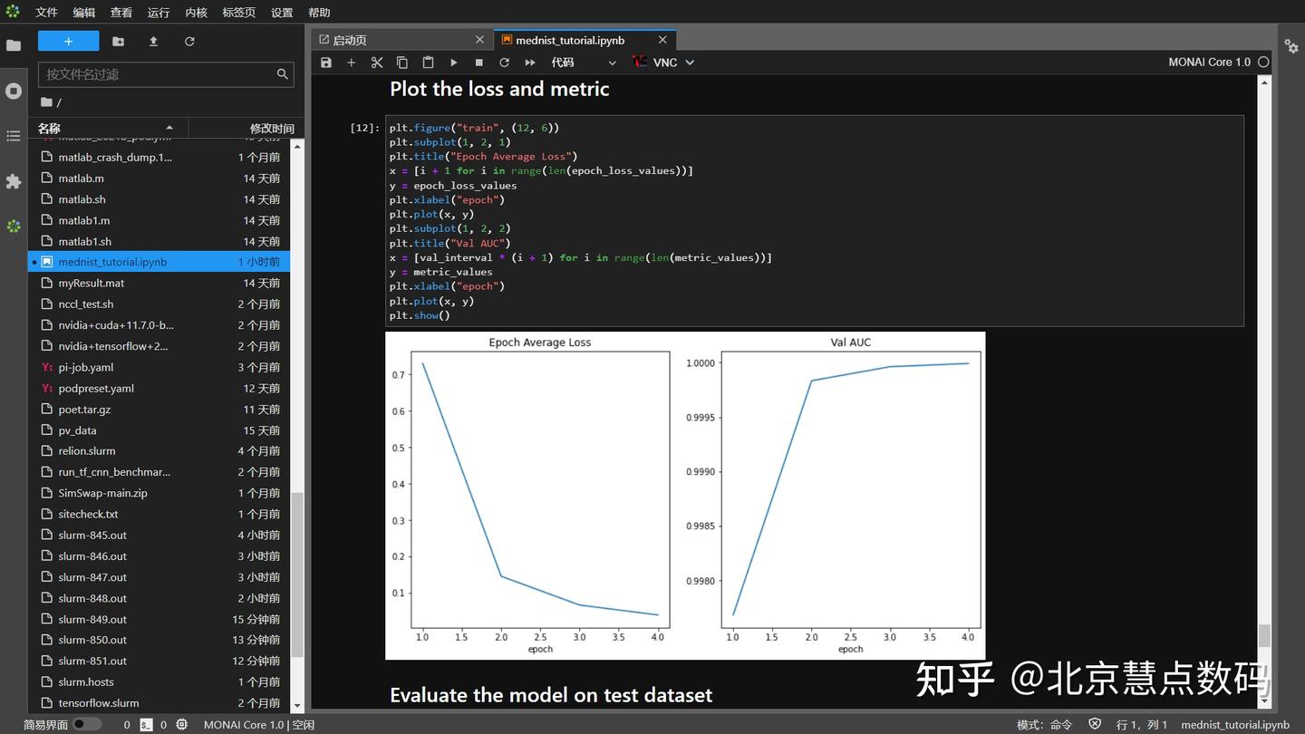Open the cell type dropdown
This screenshot has height=734, width=1305.
[x=584, y=63]
